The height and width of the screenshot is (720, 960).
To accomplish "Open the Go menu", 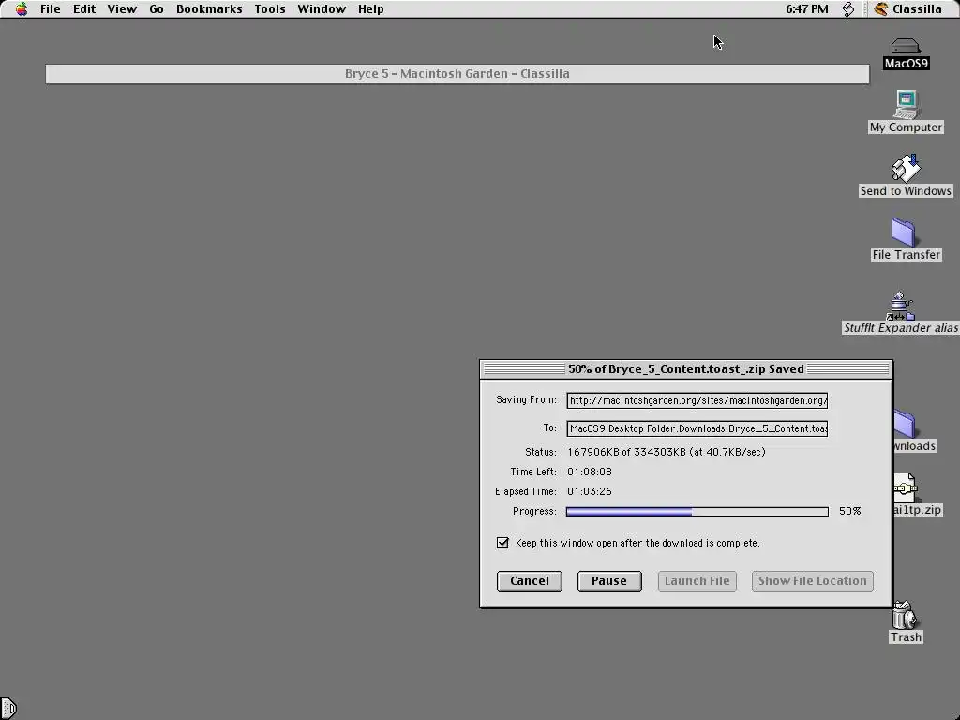I will (x=157, y=9).
